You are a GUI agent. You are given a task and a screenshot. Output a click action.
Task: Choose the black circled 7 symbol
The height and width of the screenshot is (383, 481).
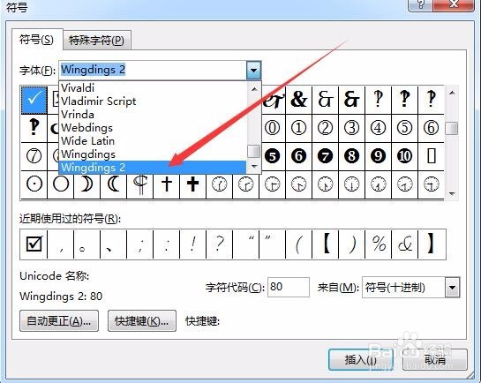tap(325, 156)
